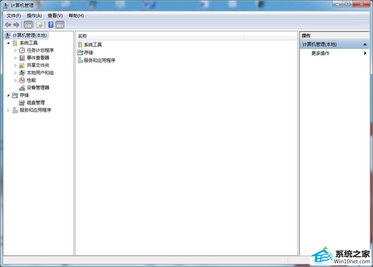
Task: Expand the 任务计划程序 tree node
Action: point(15,50)
